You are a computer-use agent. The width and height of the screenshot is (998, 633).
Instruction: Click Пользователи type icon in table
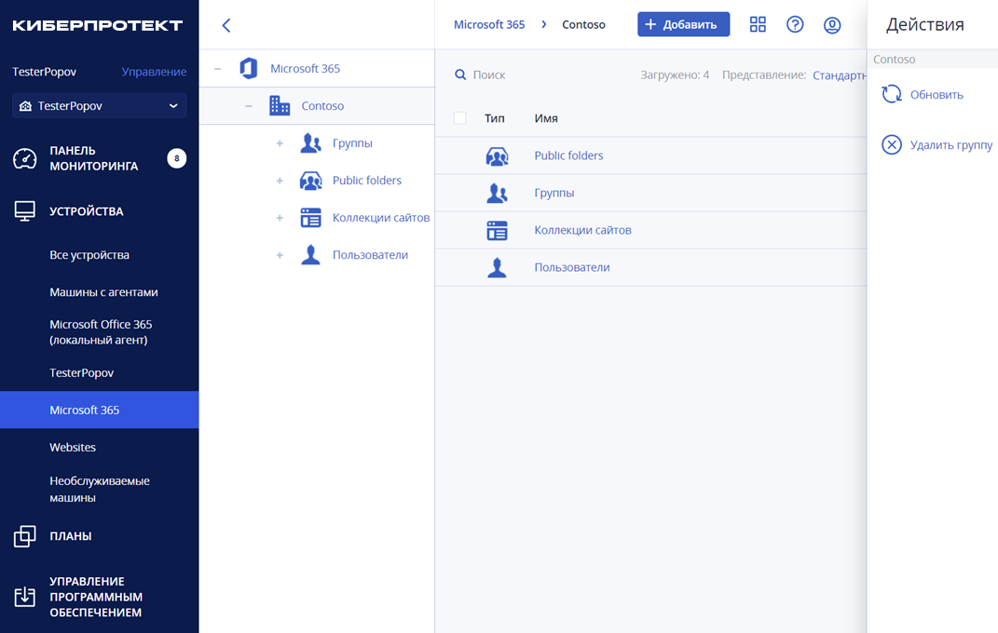coord(497,267)
